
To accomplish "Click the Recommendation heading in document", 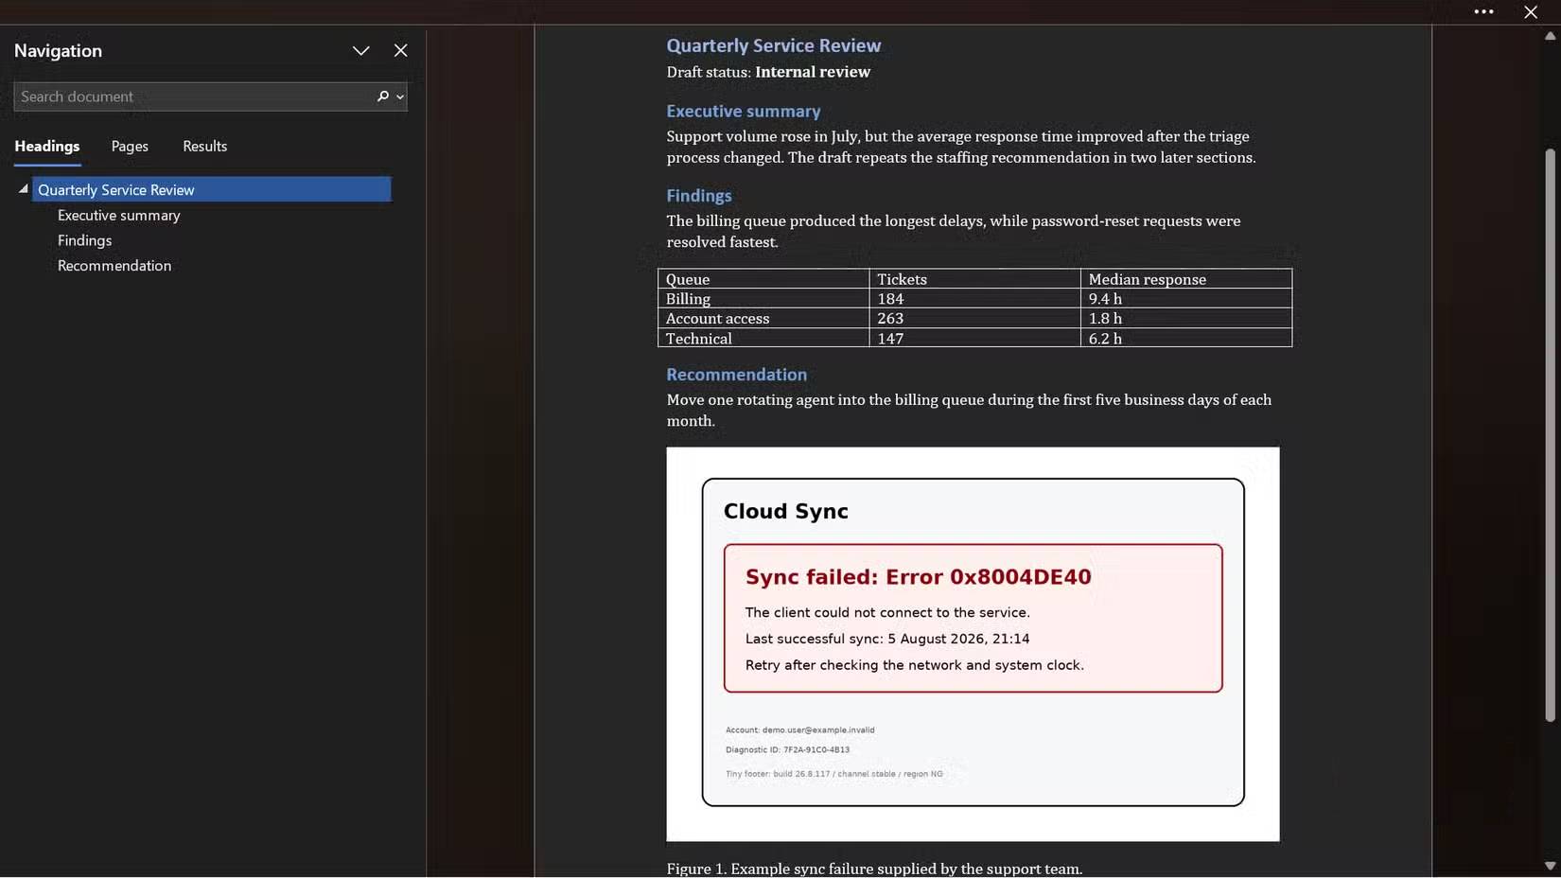I will pos(737,375).
